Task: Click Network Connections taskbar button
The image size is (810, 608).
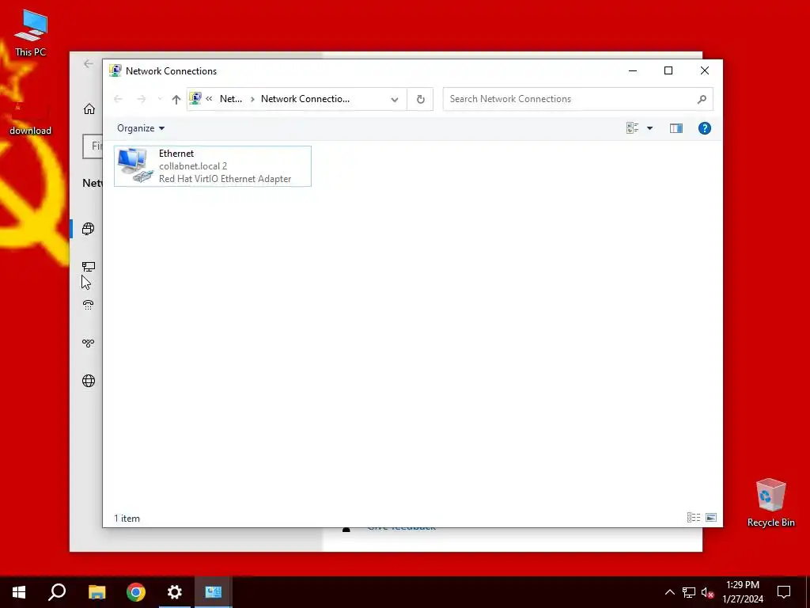Action: click(214, 592)
